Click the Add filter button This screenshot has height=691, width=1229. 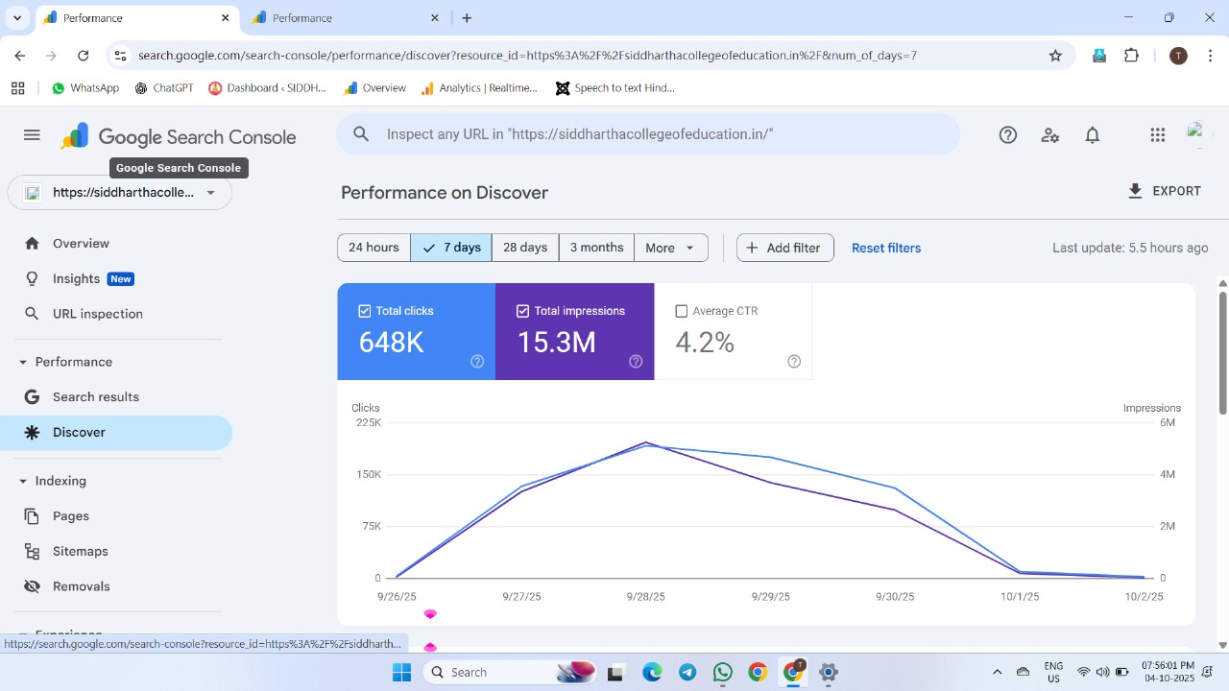pyautogui.click(x=784, y=248)
